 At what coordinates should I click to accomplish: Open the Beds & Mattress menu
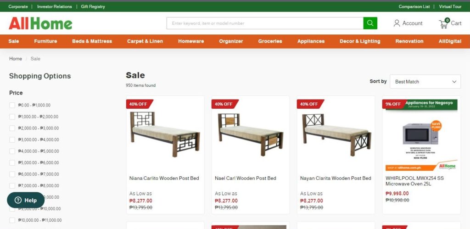coord(92,41)
